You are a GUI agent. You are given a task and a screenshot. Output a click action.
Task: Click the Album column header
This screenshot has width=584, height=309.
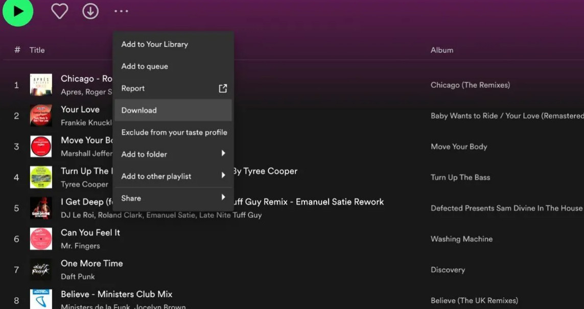click(442, 50)
